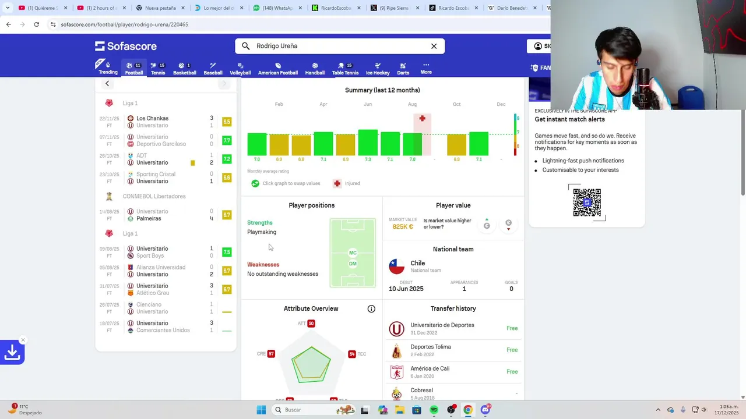The width and height of the screenshot is (746, 419).
Task: Open CONMEBOL Libertadores competition link
Action: click(x=154, y=196)
